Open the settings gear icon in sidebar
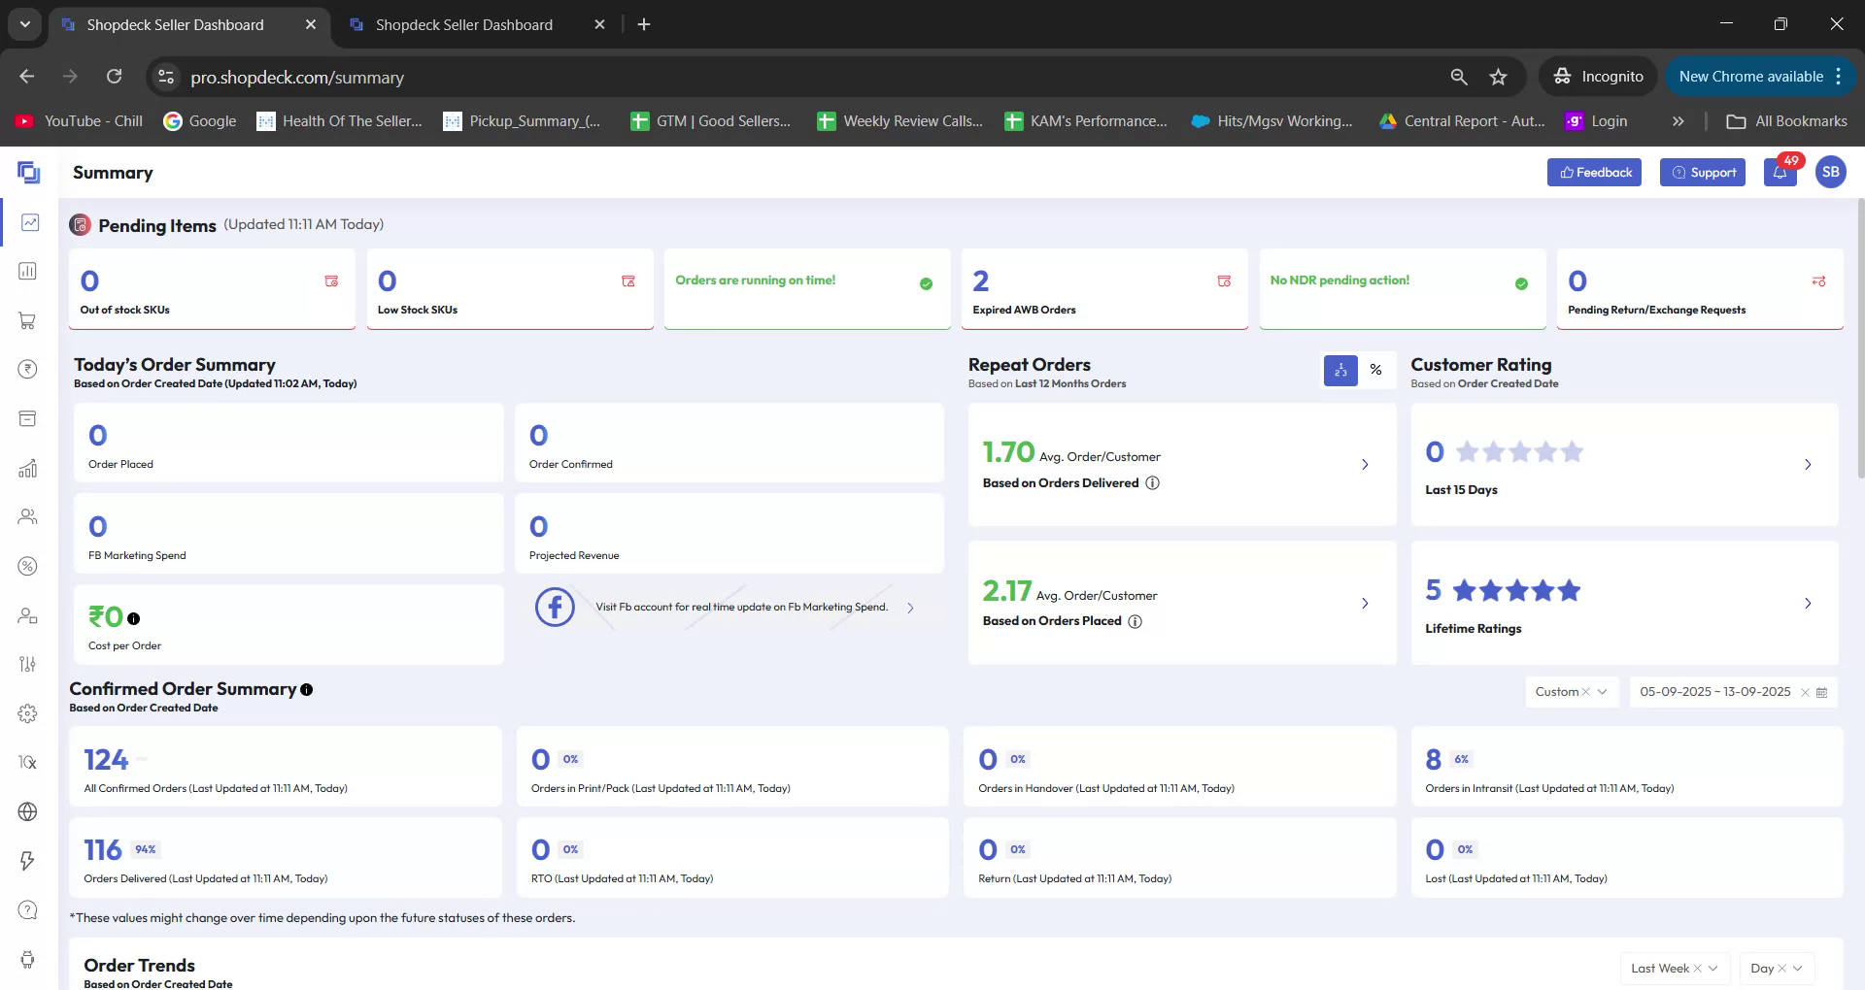Screen dimensions: 1865x990 [27, 713]
